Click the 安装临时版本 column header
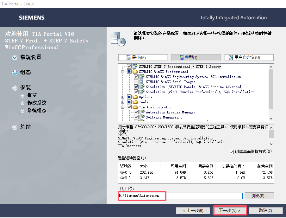The image size is (286, 218). click(231, 166)
